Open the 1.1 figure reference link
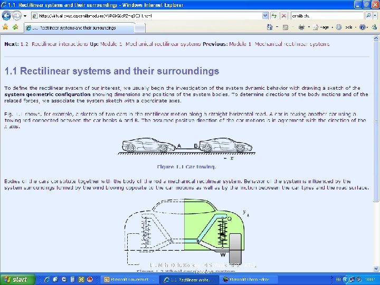The width and height of the screenshot is (380, 285). (19, 114)
